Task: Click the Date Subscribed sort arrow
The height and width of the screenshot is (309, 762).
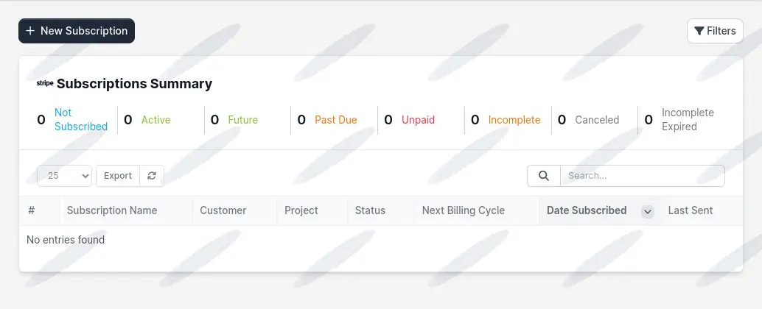Action: 648,211
